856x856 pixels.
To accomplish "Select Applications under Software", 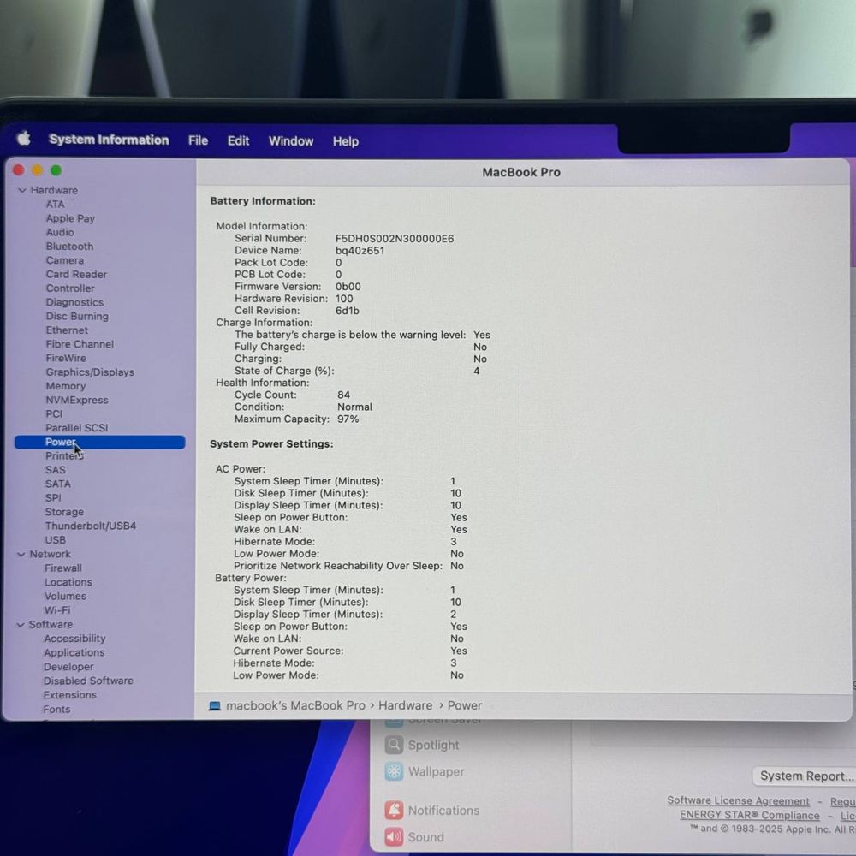I will [74, 653].
